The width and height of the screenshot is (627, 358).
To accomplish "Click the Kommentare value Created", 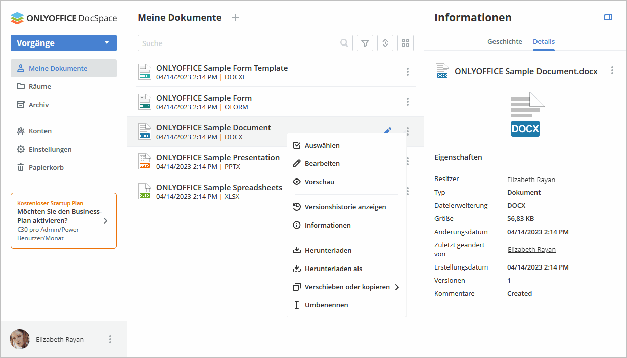I will pyautogui.click(x=520, y=293).
